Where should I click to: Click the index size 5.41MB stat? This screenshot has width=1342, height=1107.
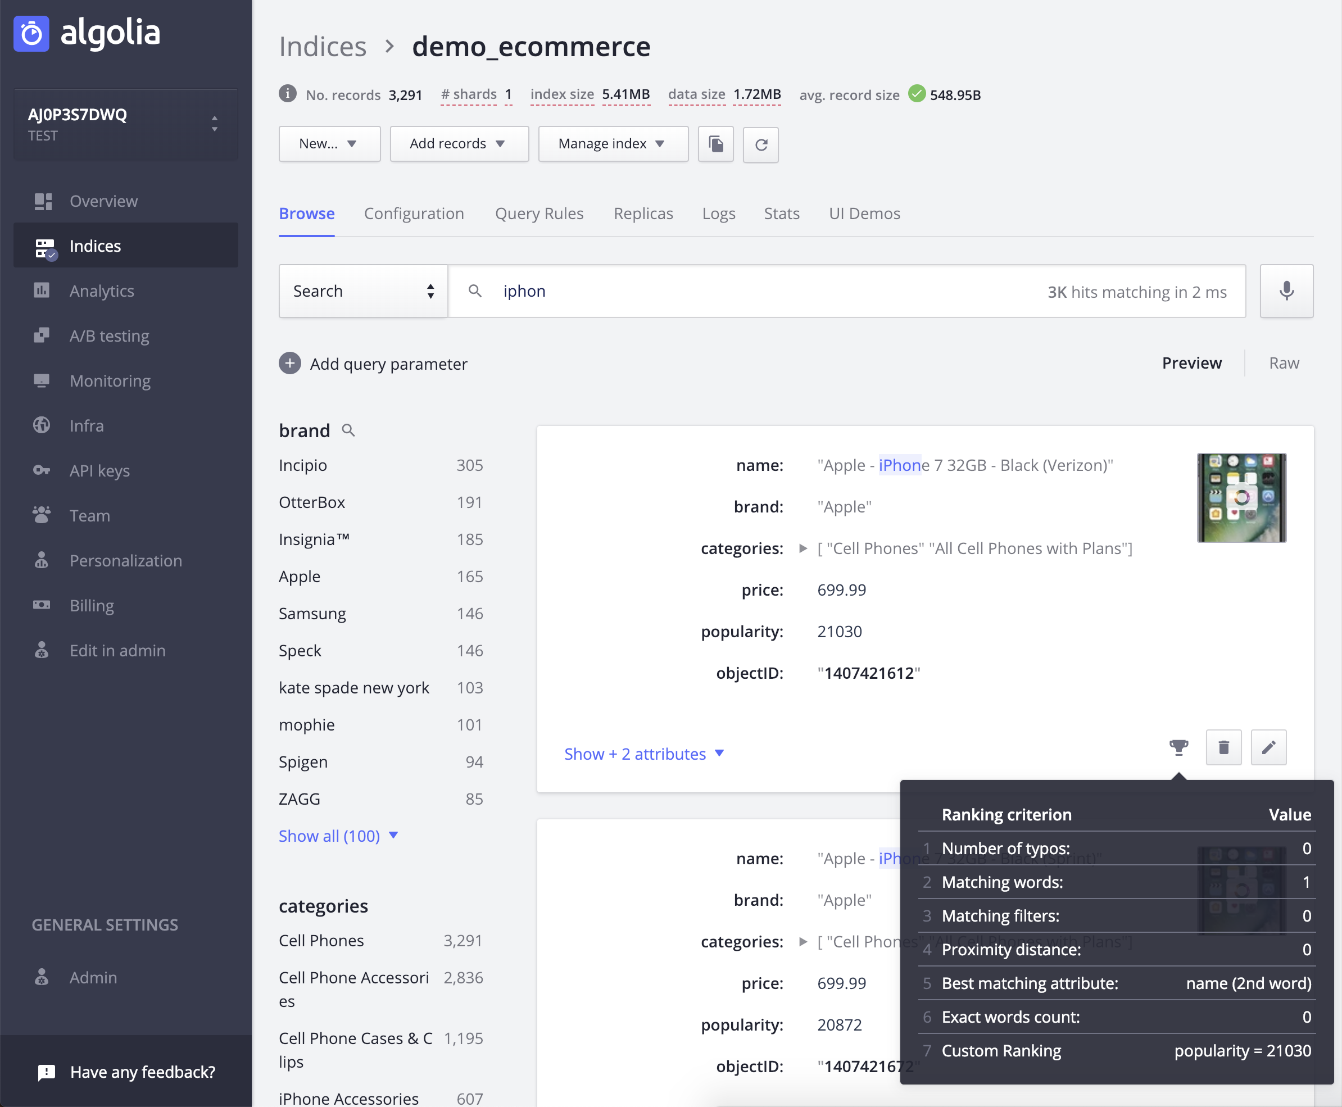tap(590, 94)
